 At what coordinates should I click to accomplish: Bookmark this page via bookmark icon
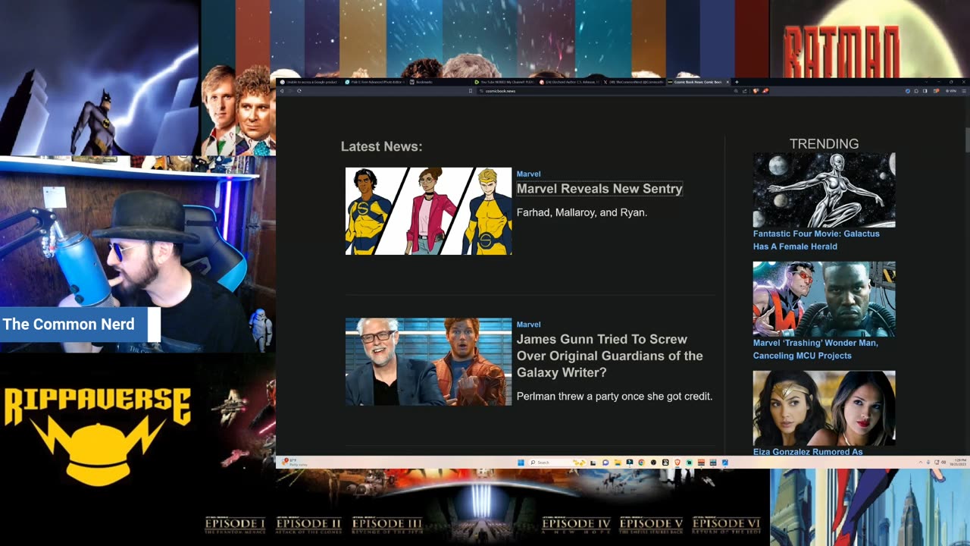tap(471, 91)
